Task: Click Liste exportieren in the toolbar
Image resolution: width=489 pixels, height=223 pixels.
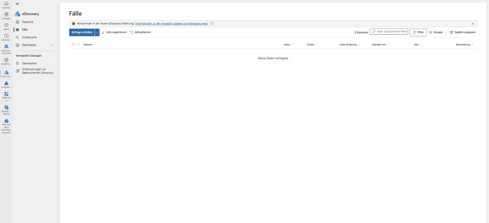Action: click(x=114, y=32)
